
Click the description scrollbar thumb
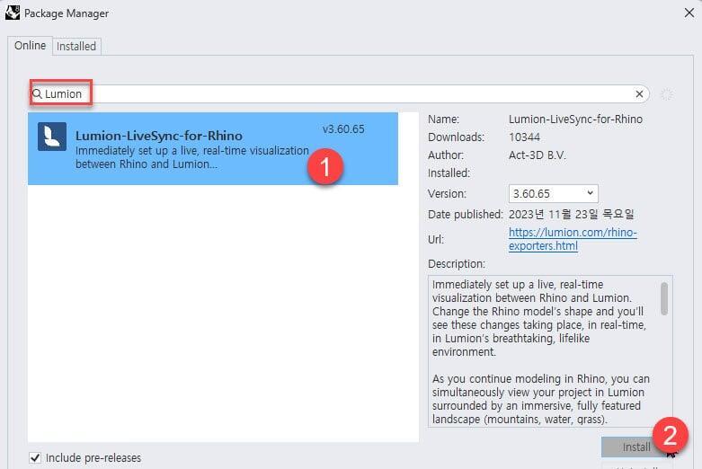point(664,298)
